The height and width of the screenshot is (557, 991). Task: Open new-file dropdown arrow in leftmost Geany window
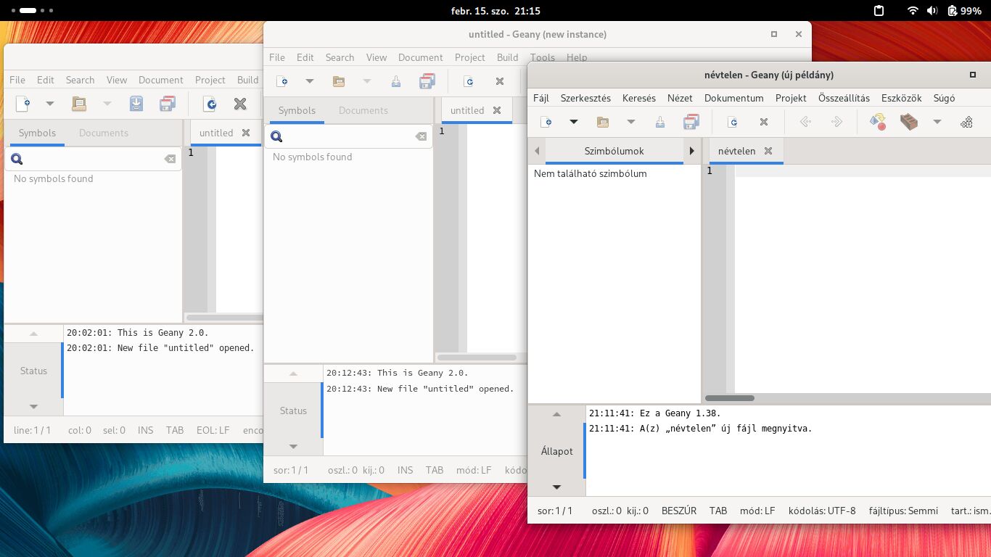(x=49, y=104)
